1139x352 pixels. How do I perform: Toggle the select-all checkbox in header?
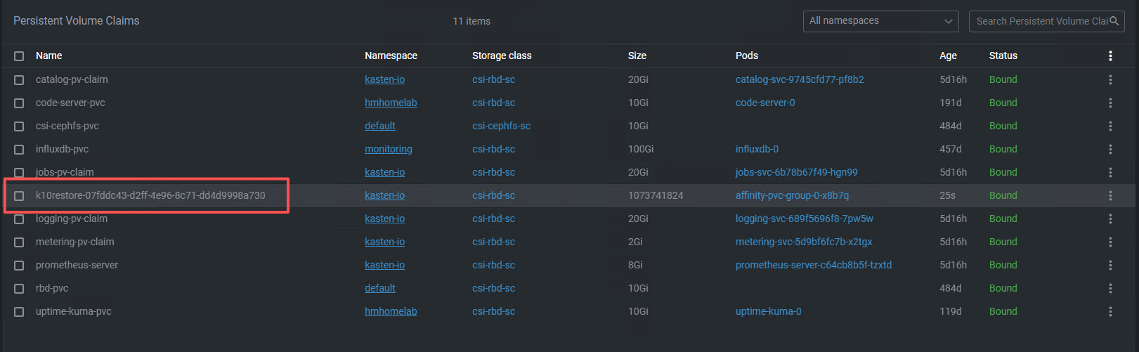[x=19, y=56]
